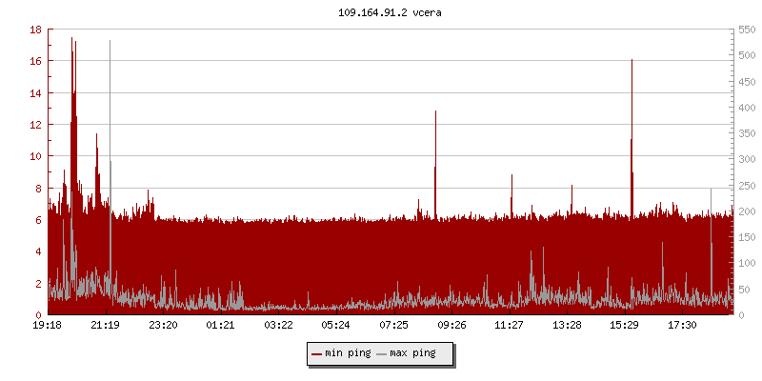Pick the 23:20 tick on the time axis
762x381 pixels.
[x=163, y=326]
